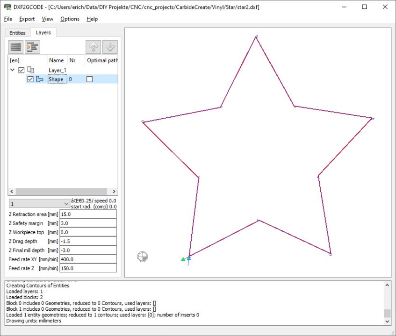Click the expand all layers icon
Screen dimensions: 396x336
[32, 47]
